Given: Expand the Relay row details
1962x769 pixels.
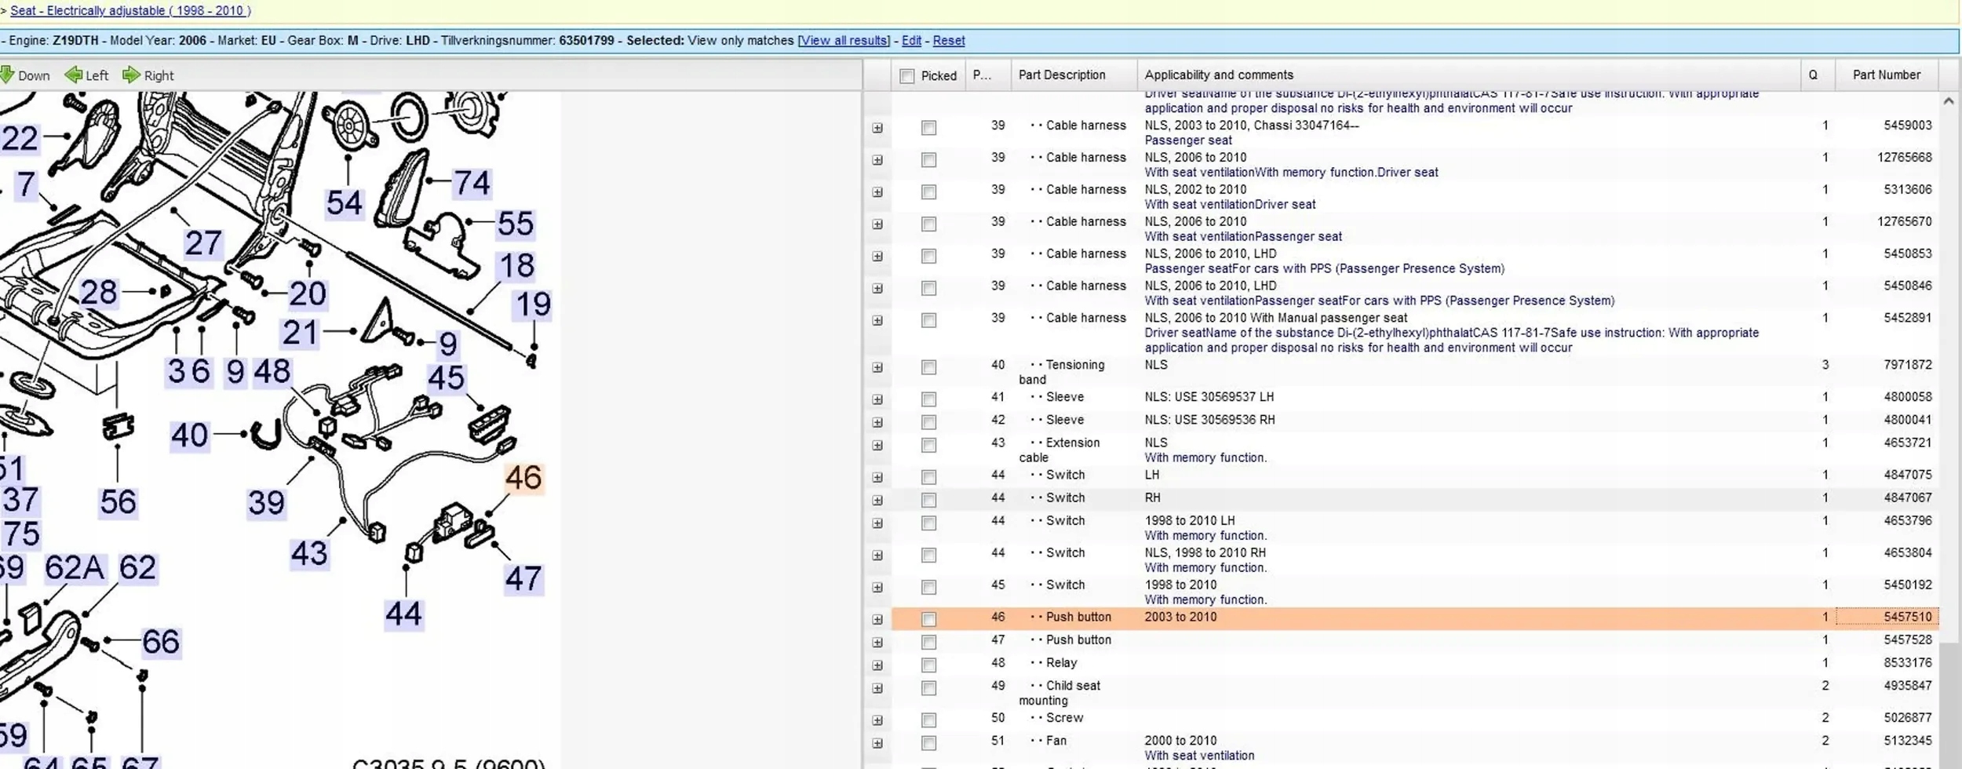Looking at the screenshot, I should 877,665.
